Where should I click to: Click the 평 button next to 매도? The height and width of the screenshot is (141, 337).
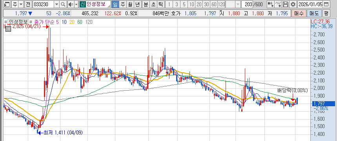[x=326, y=14]
